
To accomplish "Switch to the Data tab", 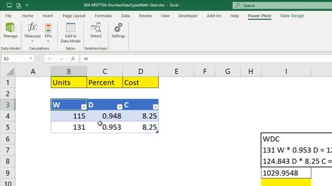I will (126, 16).
